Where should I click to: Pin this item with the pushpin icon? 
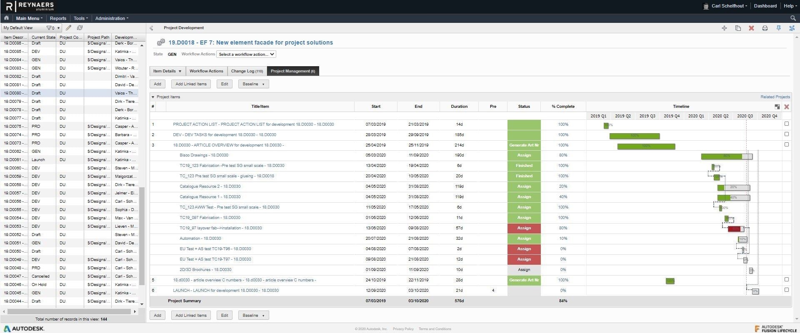click(x=778, y=28)
